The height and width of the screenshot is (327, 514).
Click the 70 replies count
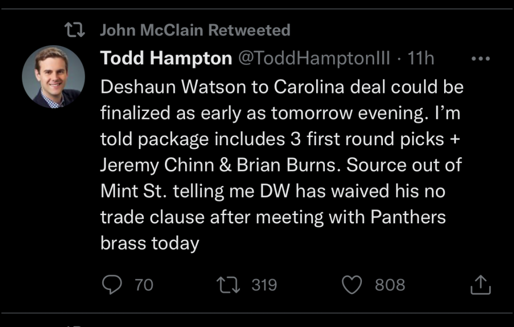[x=144, y=285]
